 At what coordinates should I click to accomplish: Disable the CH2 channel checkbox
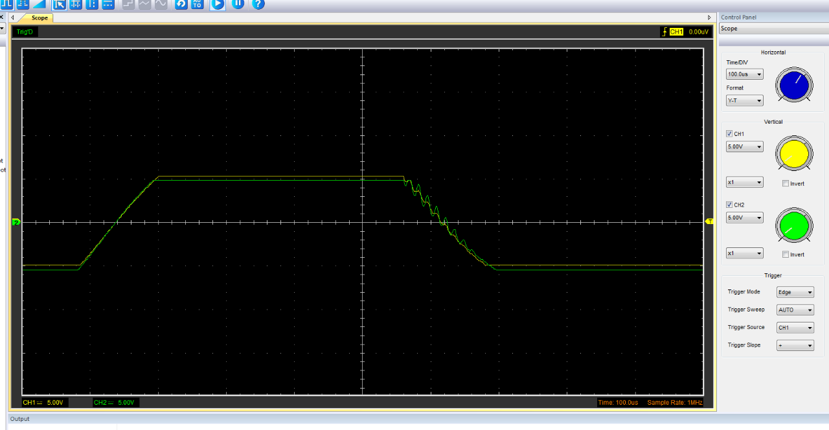tap(729, 205)
